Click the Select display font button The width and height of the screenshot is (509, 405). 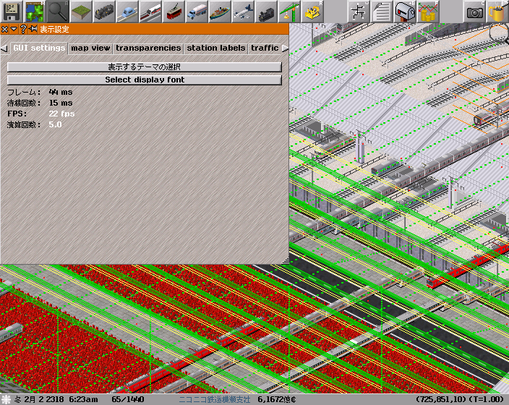145,80
